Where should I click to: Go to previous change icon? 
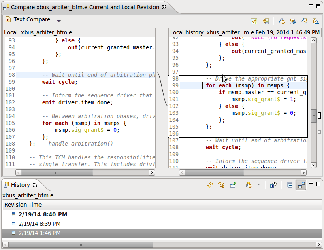pyautogui.click(x=315, y=21)
